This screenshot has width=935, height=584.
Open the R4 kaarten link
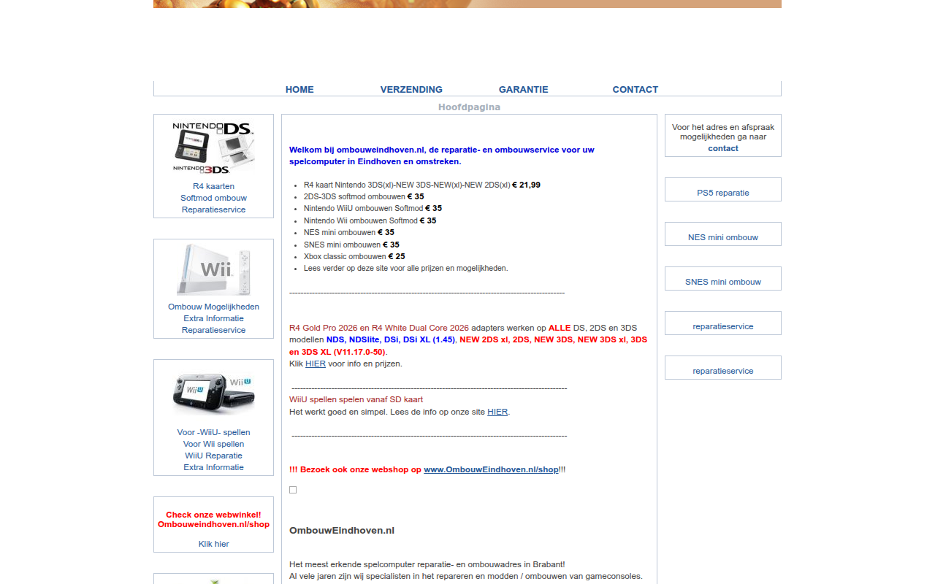click(213, 186)
